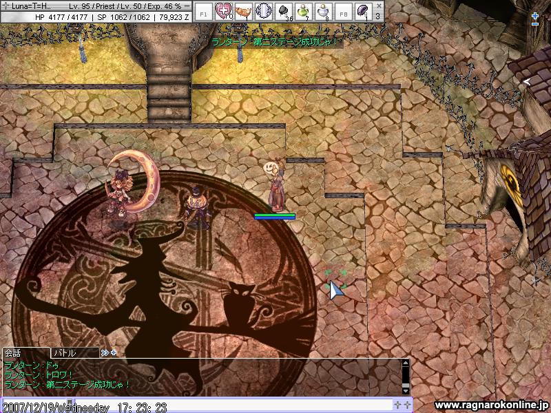Click the smiley emote bubble

coord(270,168)
